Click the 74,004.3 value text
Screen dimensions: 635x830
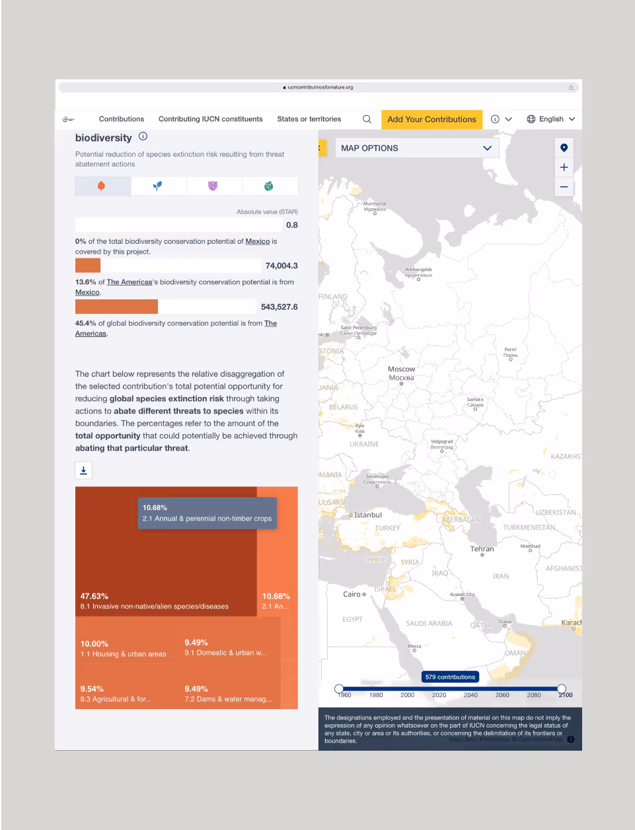(x=281, y=266)
